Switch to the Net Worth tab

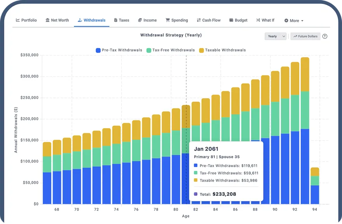(57, 20)
